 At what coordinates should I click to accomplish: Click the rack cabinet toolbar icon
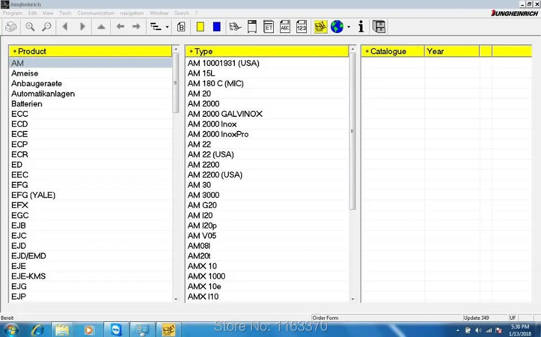tap(252, 27)
